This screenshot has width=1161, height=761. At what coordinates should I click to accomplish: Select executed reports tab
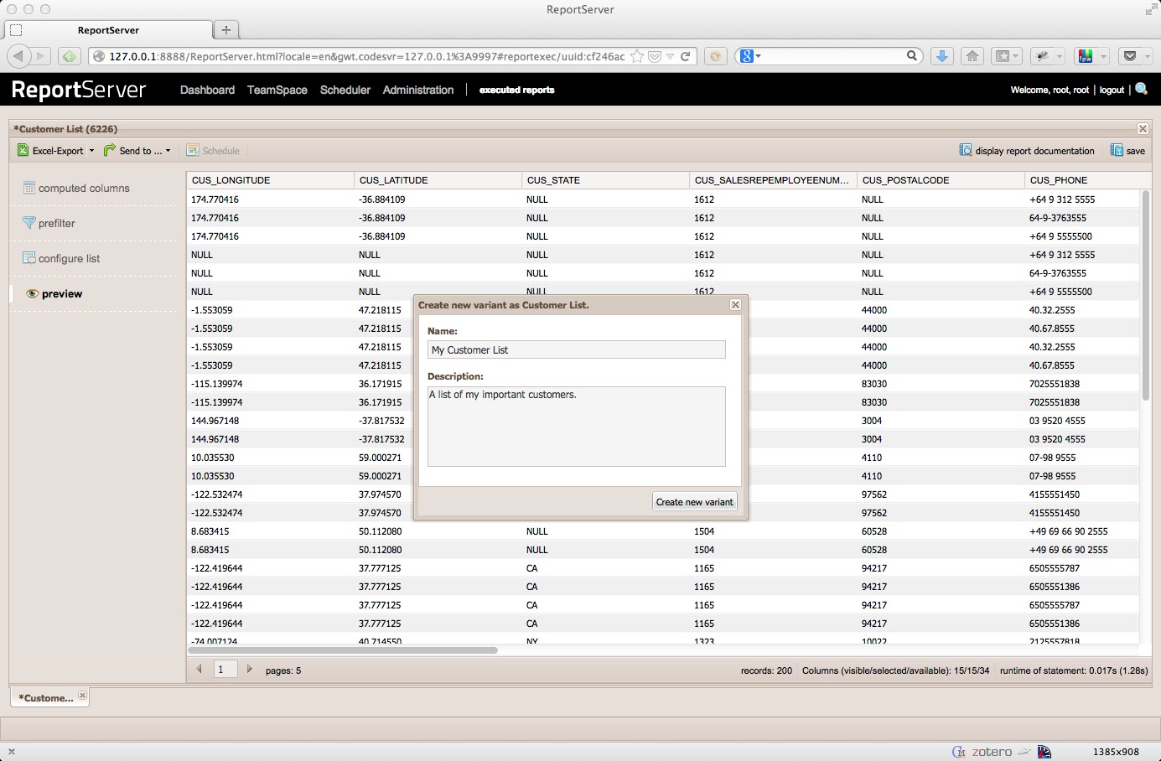click(x=517, y=90)
